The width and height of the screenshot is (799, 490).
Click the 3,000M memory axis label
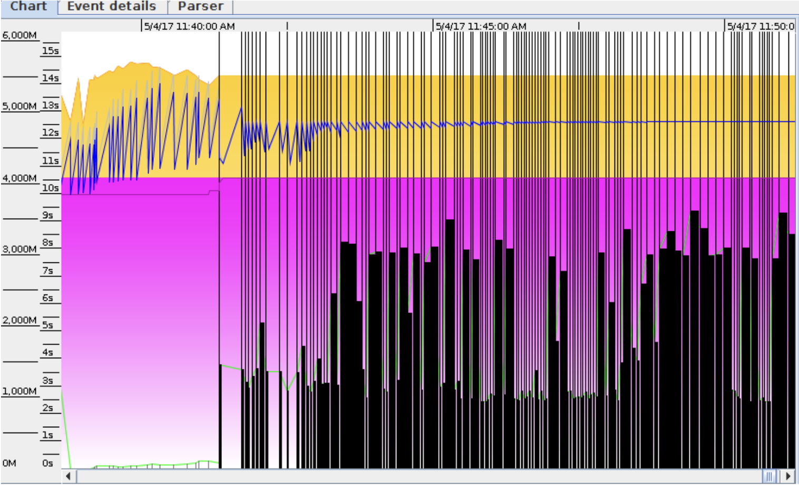(20, 249)
